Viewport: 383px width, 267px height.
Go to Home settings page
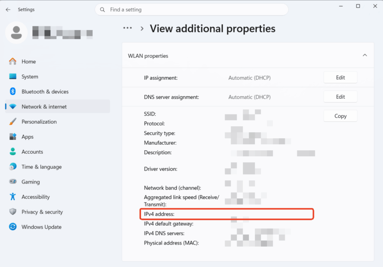(x=28, y=61)
